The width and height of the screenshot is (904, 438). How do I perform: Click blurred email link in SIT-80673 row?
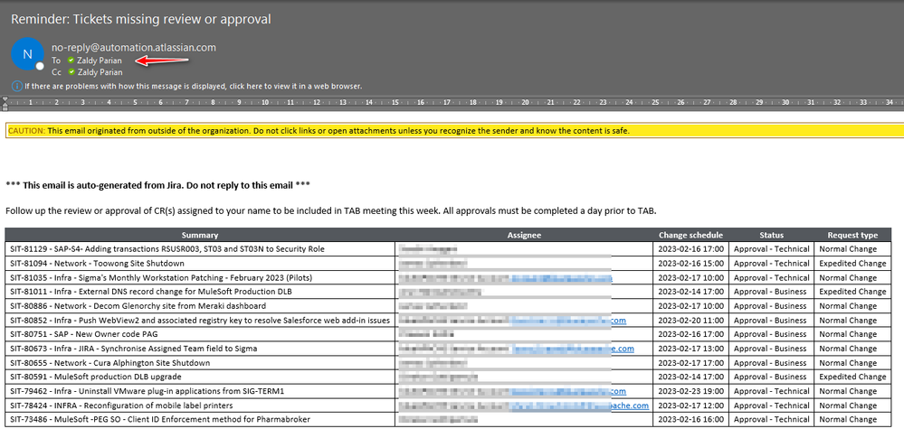tap(573, 349)
